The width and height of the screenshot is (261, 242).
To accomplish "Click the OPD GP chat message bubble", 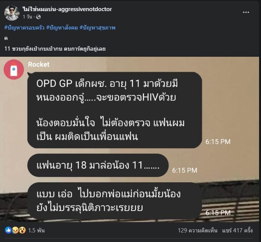I will point(115,110).
